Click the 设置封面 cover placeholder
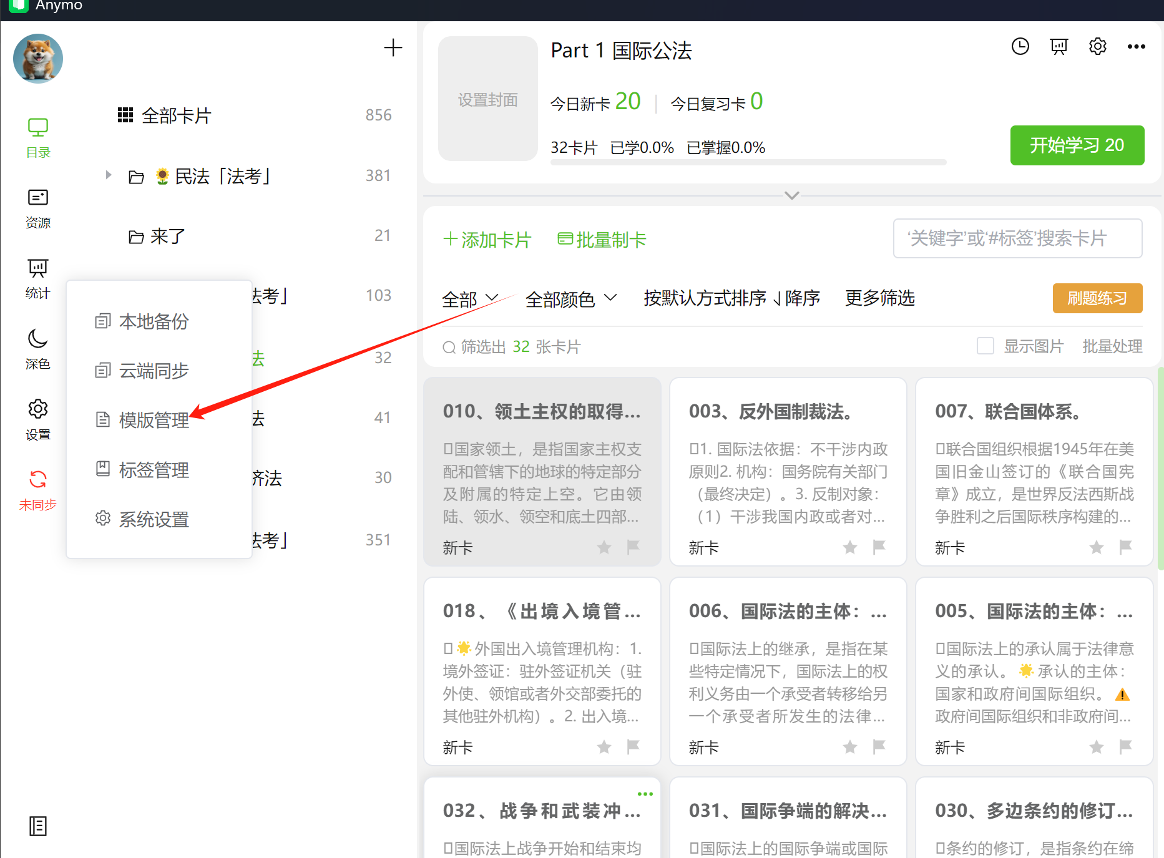Viewport: 1164px width, 858px height. point(488,99)
